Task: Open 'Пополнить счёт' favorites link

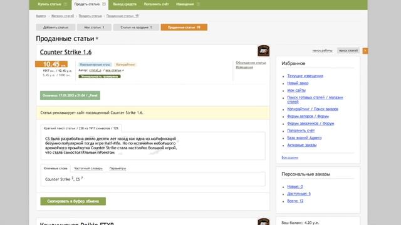Action: (301, 131)
